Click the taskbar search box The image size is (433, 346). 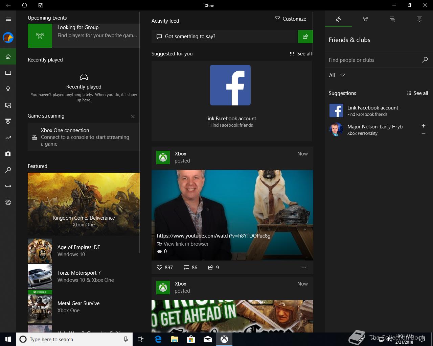[74, 339]
